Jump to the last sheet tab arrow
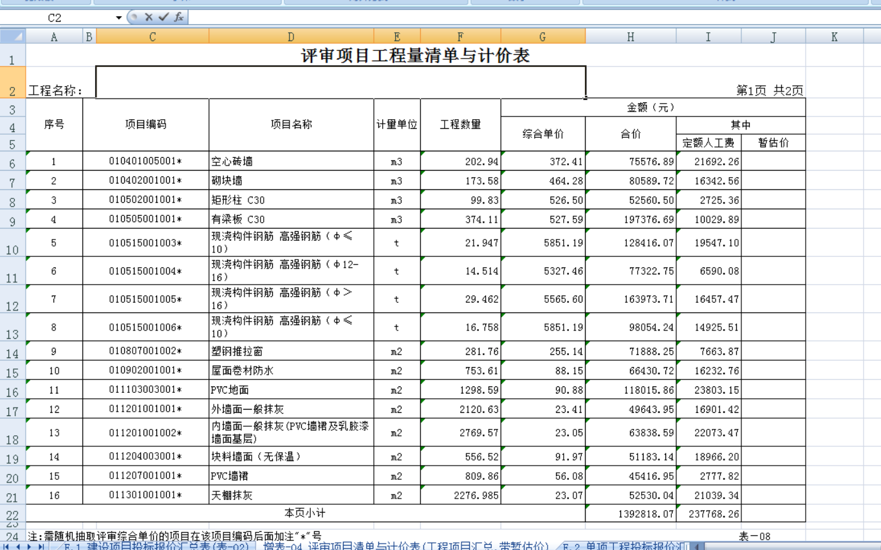The image size is (881, 550). (x=41, y=546)
